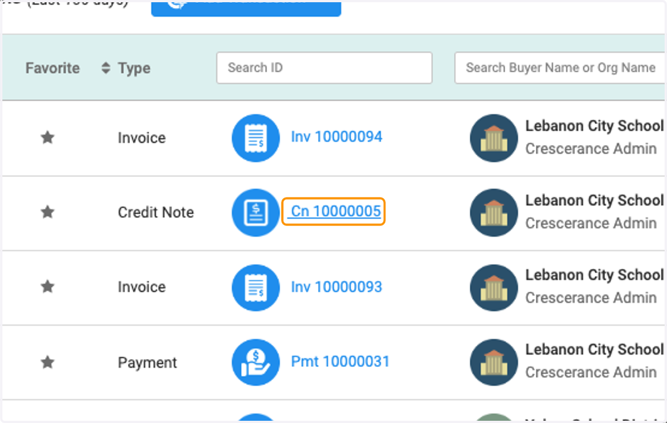The height and width of the screenshot is (423, 667).
Task: Click the Favorite column header
Action: point(53,68)
